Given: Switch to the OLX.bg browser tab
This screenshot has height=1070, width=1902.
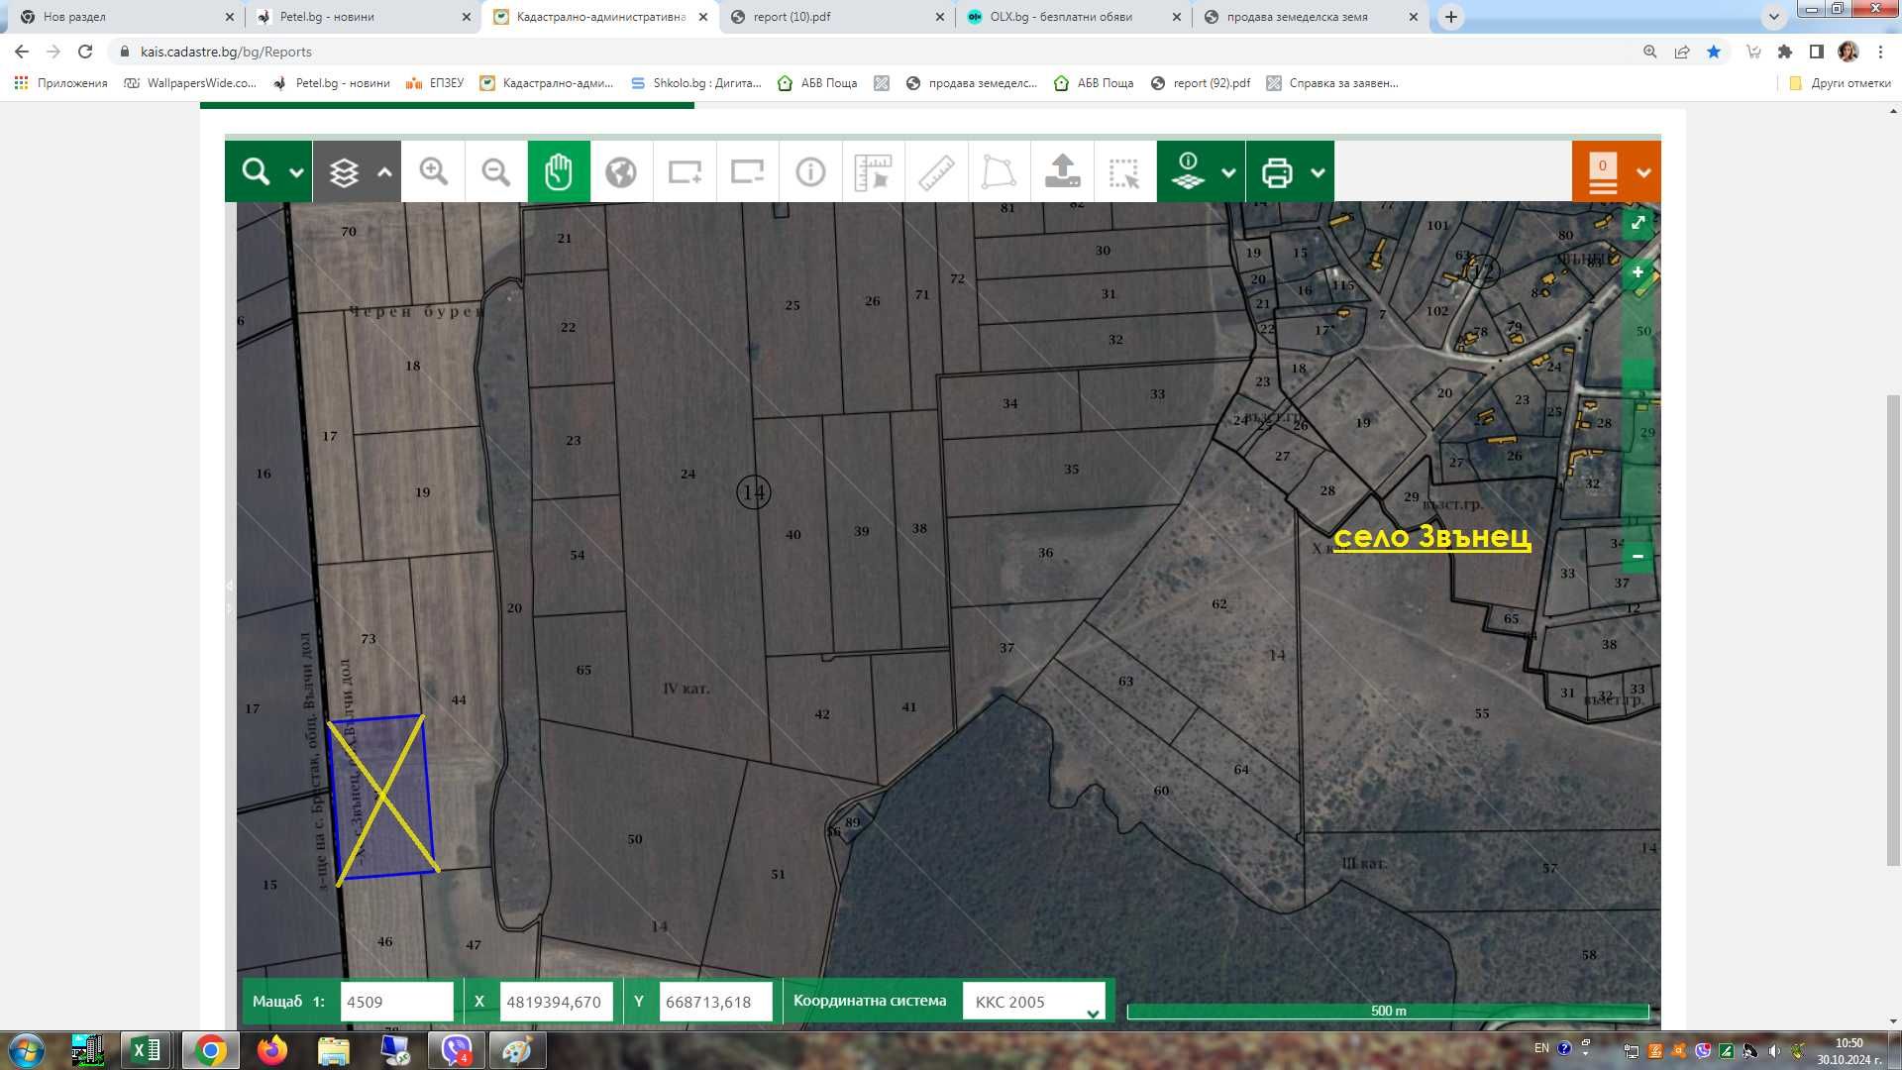Looking at the screenshot, I should point(1060,17).
